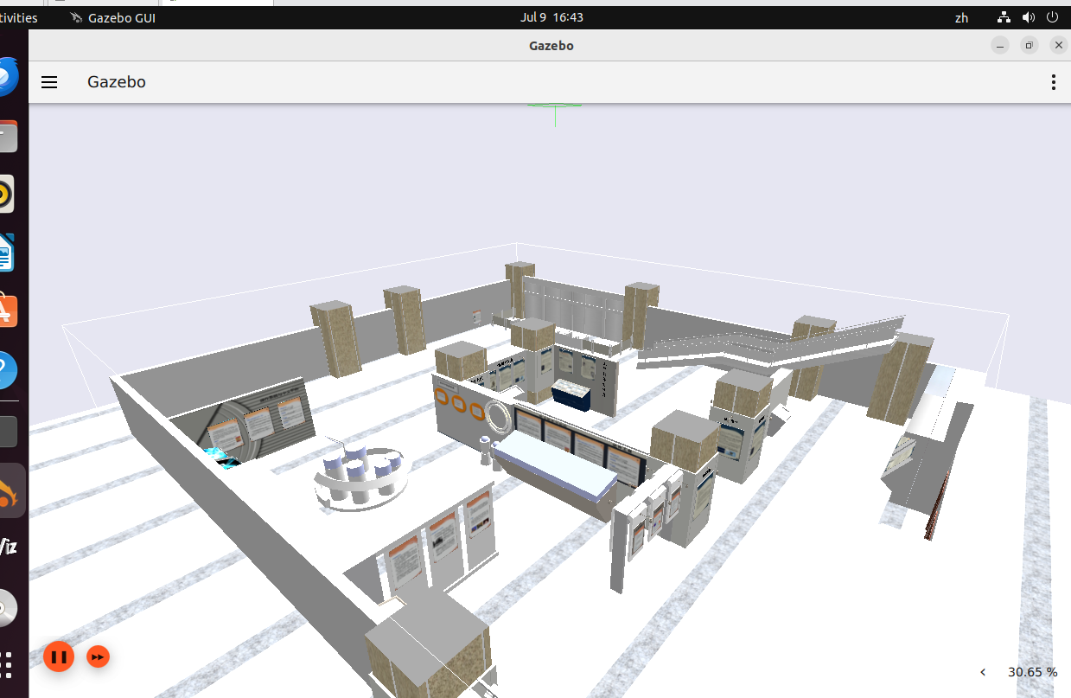Launch Rhythmbox from the dock
The image size is (1071, 698).
[x=5, y=195]
